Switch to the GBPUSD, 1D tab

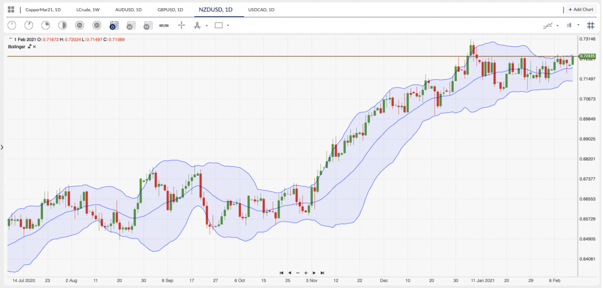(170, 9)
